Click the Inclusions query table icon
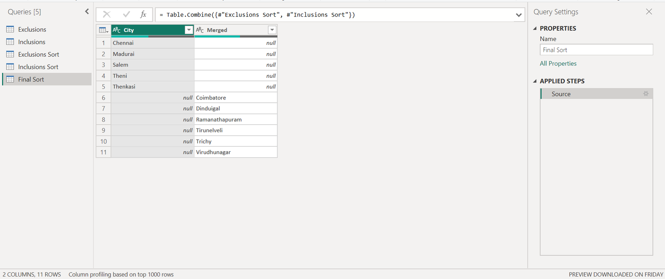 click(x=10, y=42)
